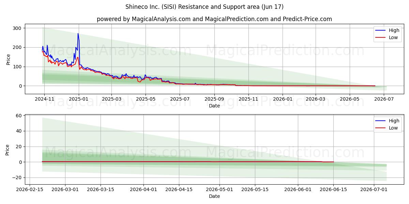Click 'Low' in top chart legend

(x=393, y=37)
